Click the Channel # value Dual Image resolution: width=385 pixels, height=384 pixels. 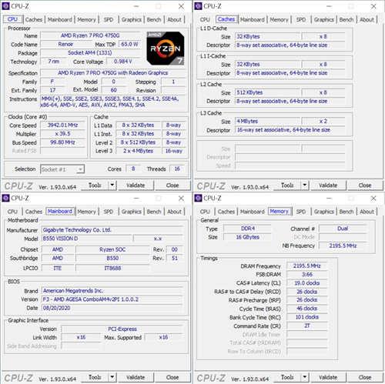click(343, 229)
